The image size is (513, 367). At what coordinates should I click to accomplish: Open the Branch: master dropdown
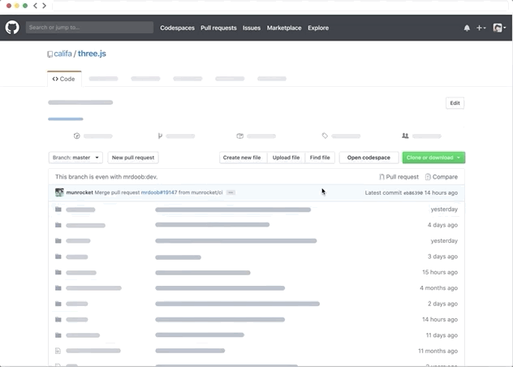(75, 158)
